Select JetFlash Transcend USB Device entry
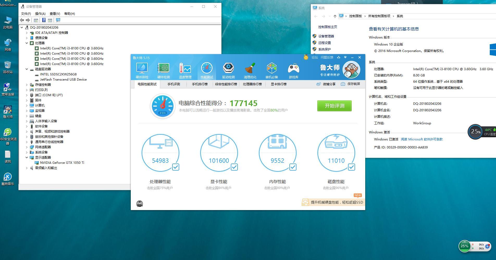 pyautogui.click(x=63, y=79)
